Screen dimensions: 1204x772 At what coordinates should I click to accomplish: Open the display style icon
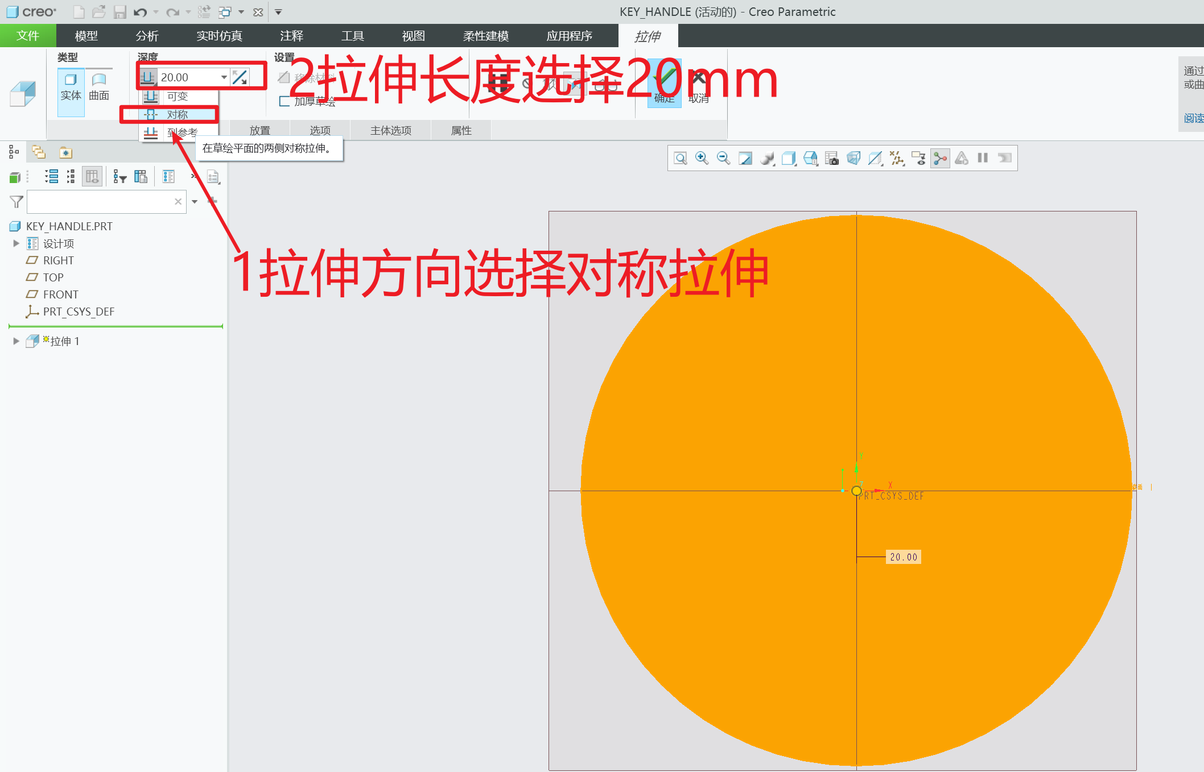point(767,158)
